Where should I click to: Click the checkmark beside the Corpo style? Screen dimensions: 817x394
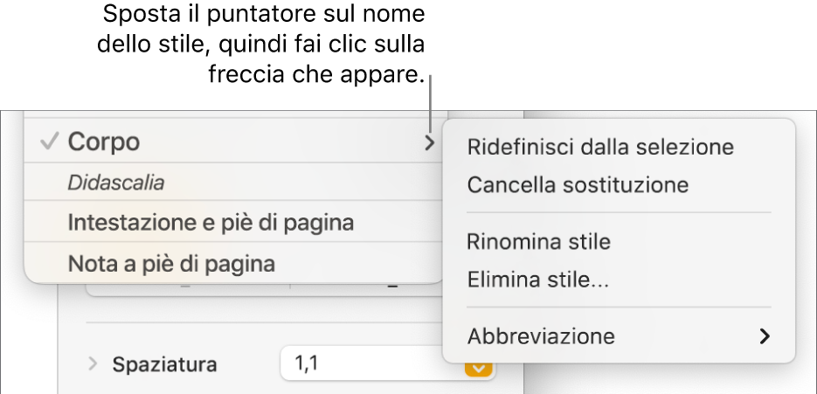[x=49, y=142]
